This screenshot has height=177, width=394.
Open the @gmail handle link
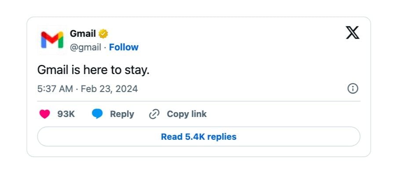point(85,47)
